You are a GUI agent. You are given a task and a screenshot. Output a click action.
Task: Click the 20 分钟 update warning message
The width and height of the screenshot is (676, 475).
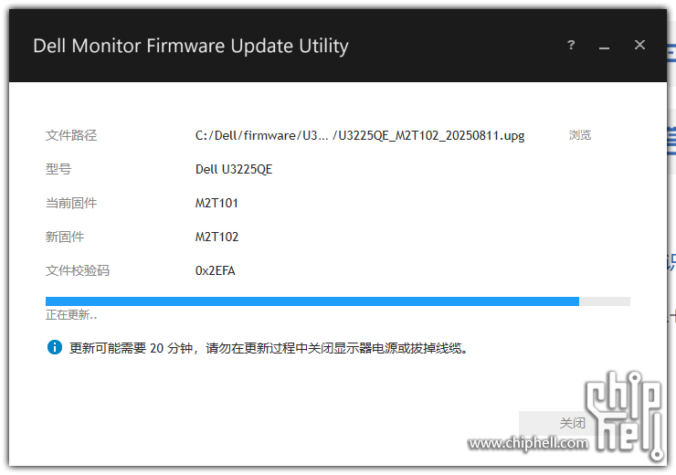tap(269, 348)
